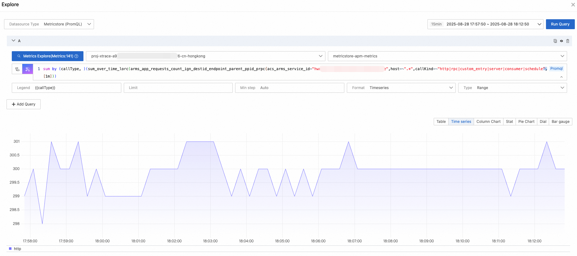Screen dimensions: 577x256
Task: Collapse the query editor with the up chevron
Action: click(x=561, y=77)
